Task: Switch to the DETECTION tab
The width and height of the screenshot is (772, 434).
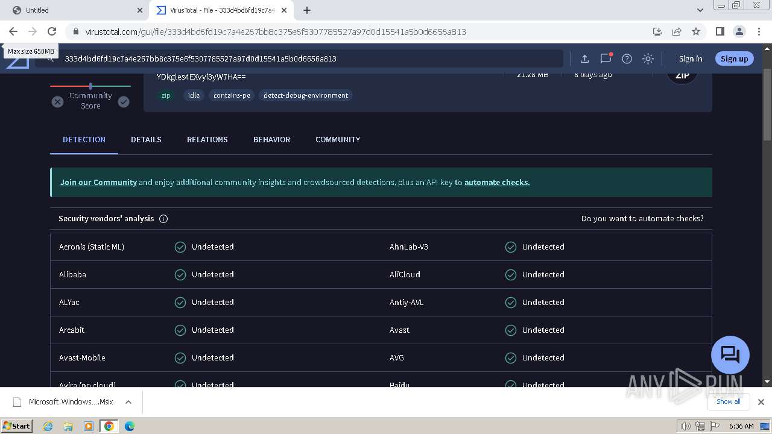Action: tap(84, 139)
